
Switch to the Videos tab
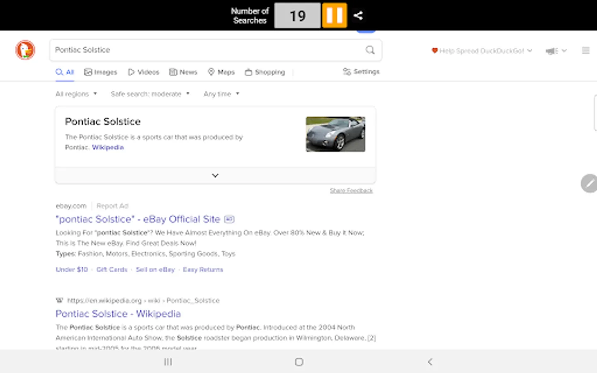(143, 72)
